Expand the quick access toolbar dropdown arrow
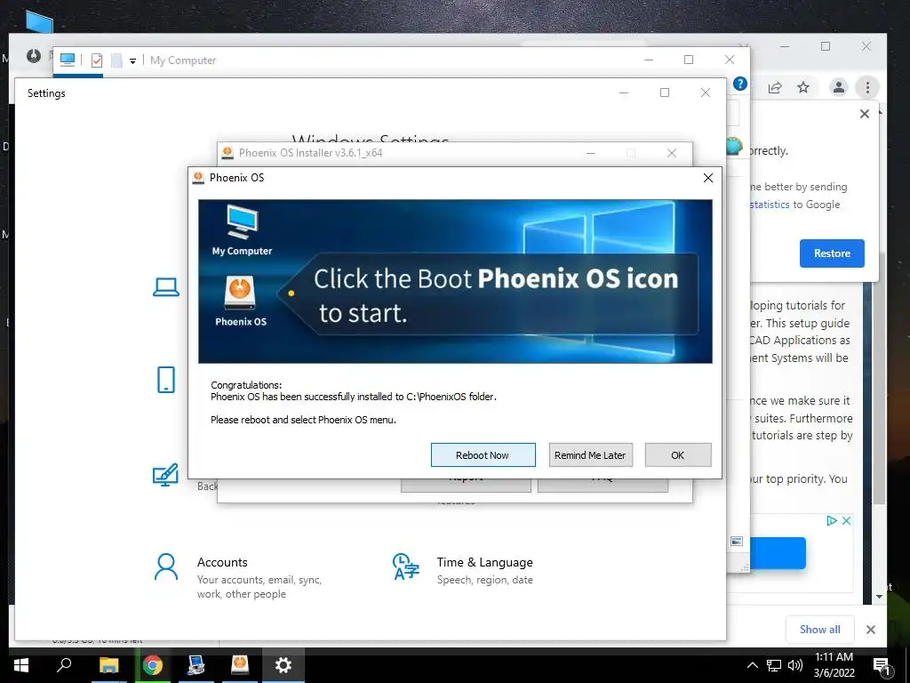 click(x=133, y=61)
